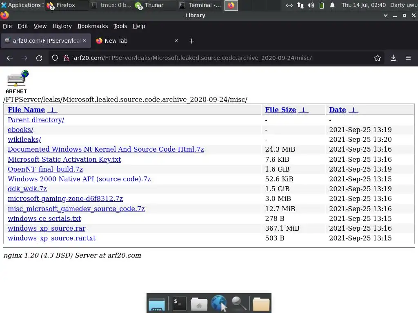Reload the current page

[39, 58]
